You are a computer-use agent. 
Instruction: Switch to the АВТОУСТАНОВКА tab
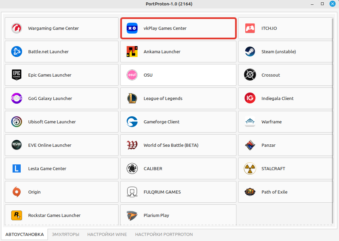(25, 234)
